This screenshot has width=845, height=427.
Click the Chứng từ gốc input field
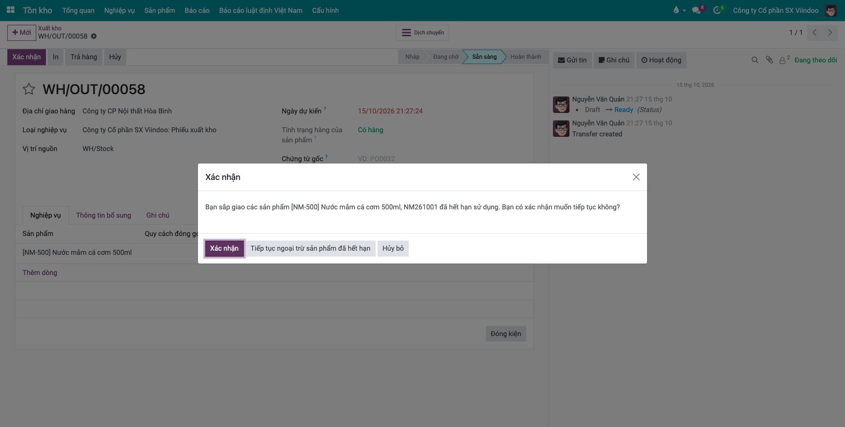(x=441, y=159)
